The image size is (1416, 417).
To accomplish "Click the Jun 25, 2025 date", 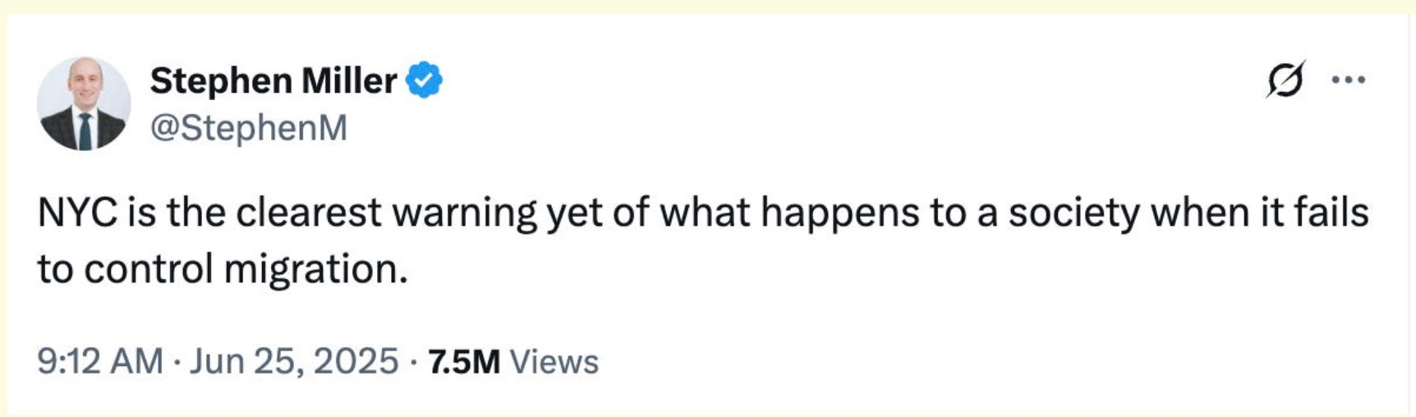I will point(293,361).
